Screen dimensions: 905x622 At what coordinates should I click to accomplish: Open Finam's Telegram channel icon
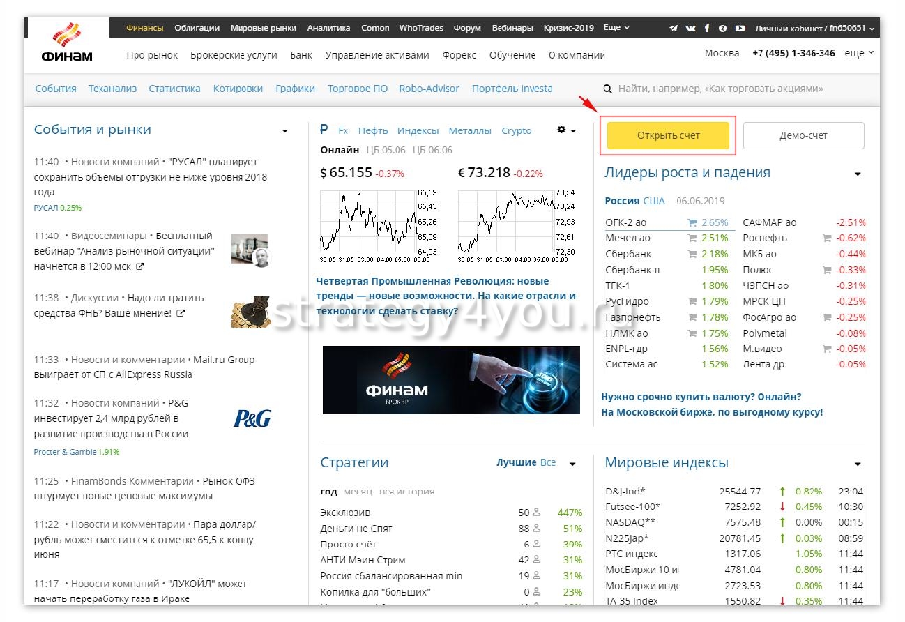(673, 28)
